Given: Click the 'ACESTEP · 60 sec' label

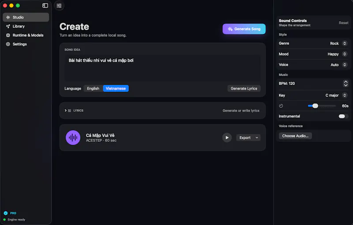Looking at the screenshot, I should [101, 141].
